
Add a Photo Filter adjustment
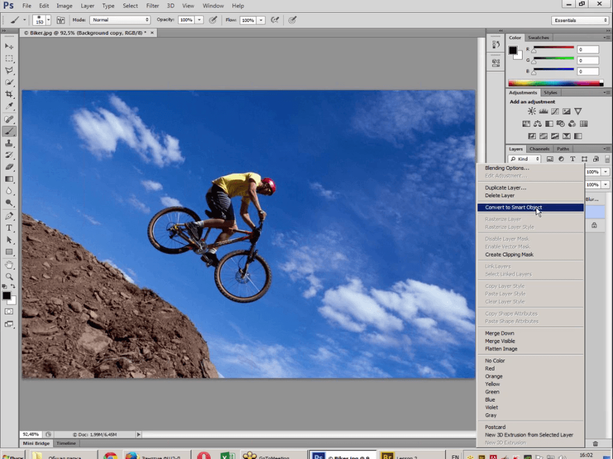click(560, 124)
